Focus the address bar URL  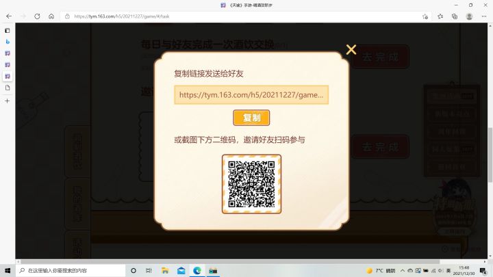(x=122, y=16)
